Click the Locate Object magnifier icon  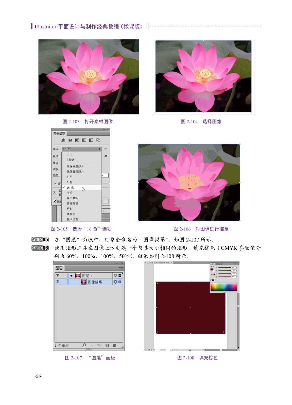coord(84,345)
